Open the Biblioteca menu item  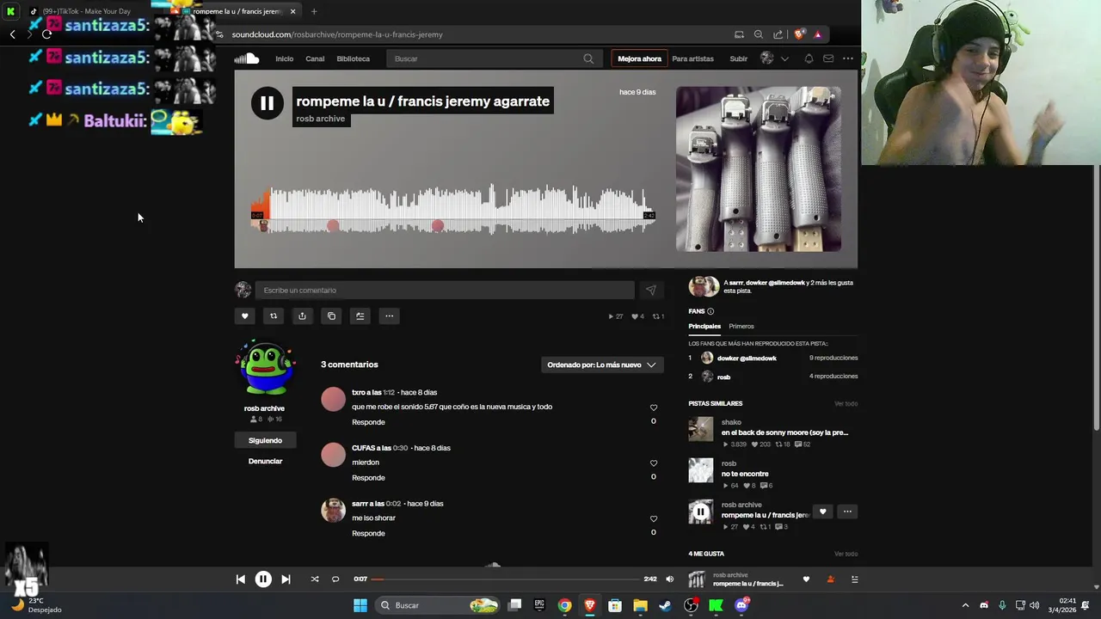coord(354,58)
